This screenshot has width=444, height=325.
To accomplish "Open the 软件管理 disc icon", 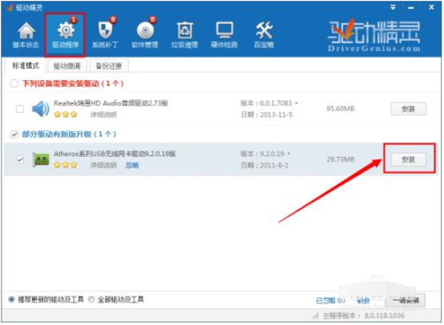I will click(145, 30).
